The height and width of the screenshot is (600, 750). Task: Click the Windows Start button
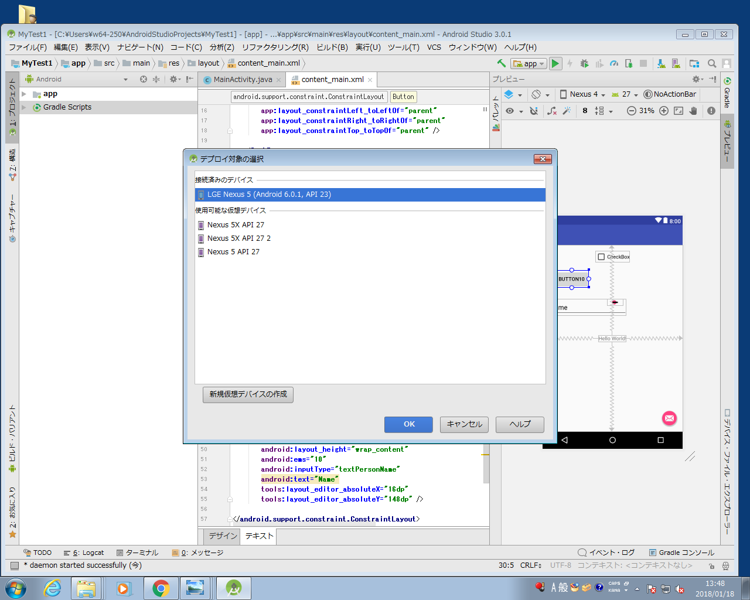click(x=15, y=588)
